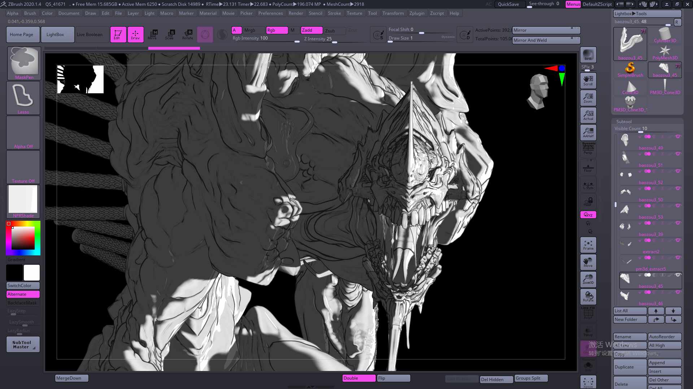Expand Mirror And Weld options

click(546, 40)
